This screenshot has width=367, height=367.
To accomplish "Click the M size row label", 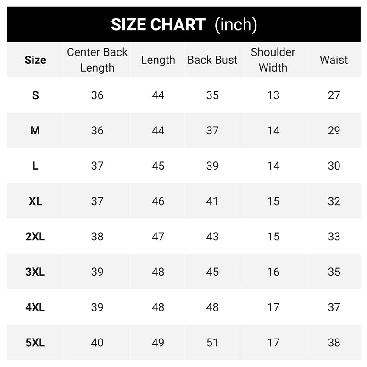I will pyautogui.click(x=35, y=131).
